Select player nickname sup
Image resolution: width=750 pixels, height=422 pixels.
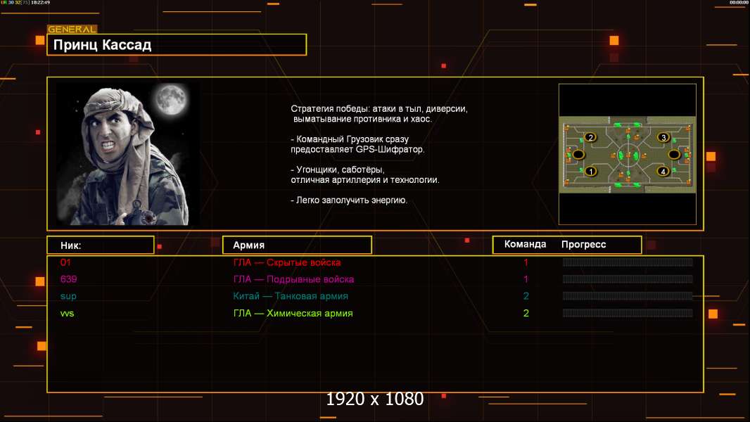click(68, 296)
